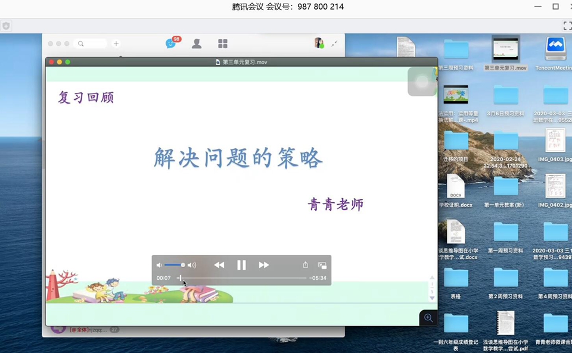Click the magnifier zoom button
This screenshot has width=572, height=353.
pos(428,318)
